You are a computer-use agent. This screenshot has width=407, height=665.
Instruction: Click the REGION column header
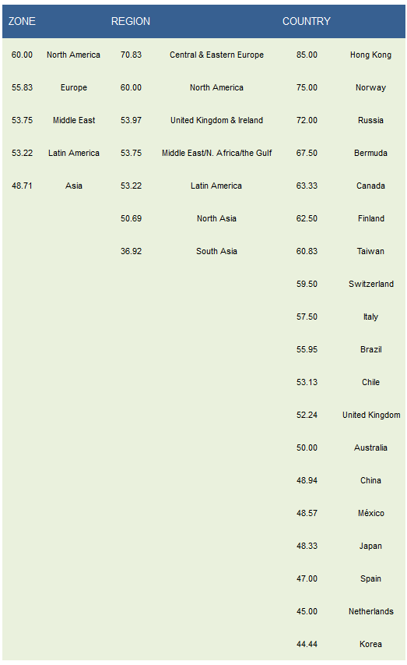[131, 21]
